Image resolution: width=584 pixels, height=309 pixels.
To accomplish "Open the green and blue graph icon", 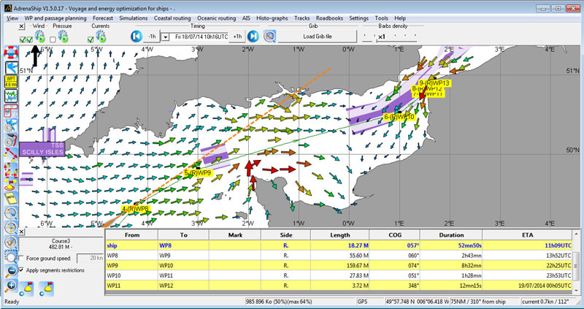I will tap(11, 96).
